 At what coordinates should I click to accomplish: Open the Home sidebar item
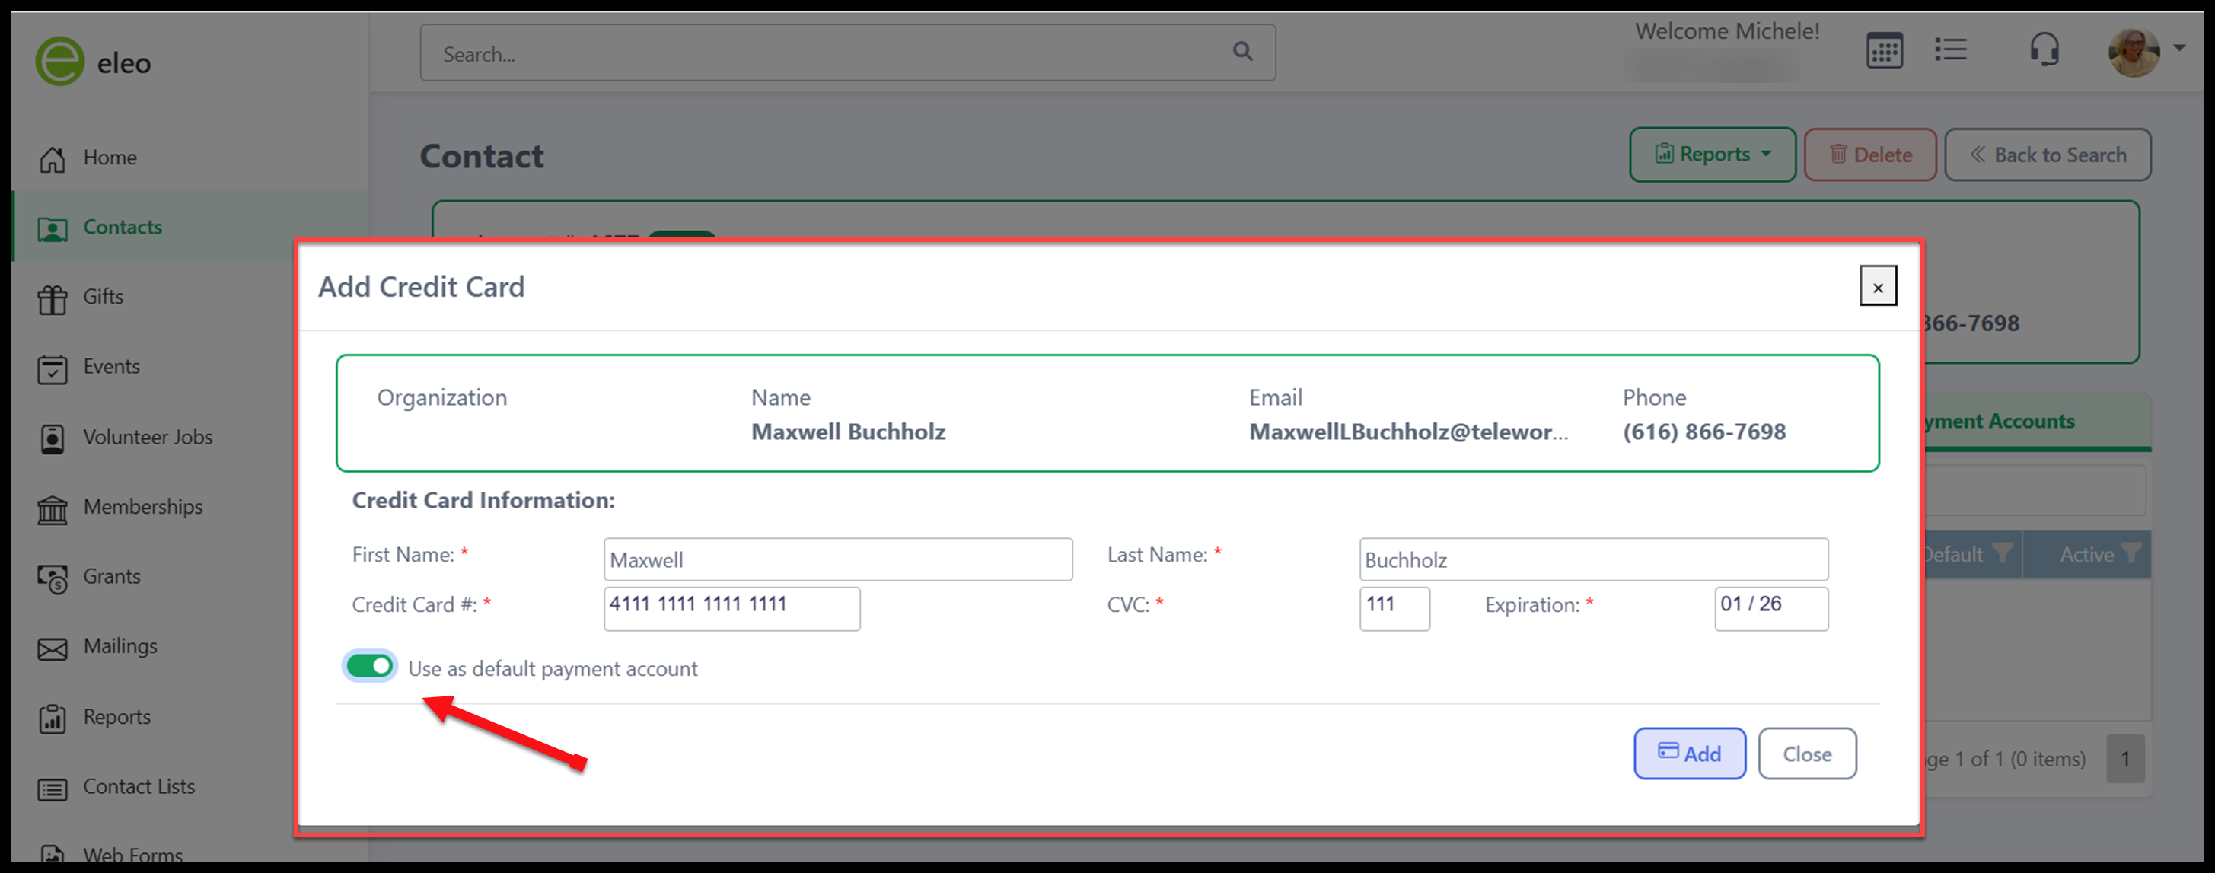tap(109, 158)
